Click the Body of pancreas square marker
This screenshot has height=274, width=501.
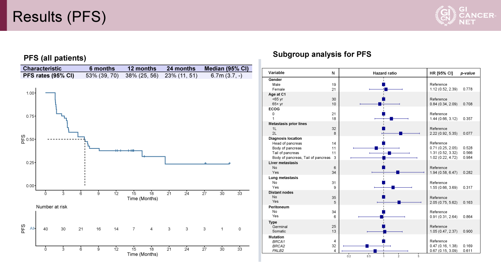(376, 148)
